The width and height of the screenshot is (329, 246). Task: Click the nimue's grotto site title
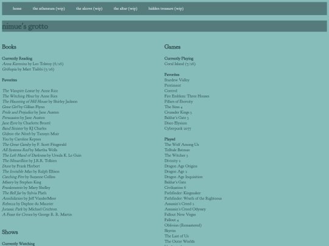25,26
